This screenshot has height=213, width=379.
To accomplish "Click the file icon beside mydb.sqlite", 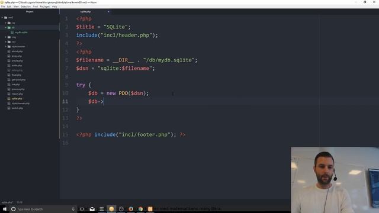I will pyautogui.click(x=12, y=33).
